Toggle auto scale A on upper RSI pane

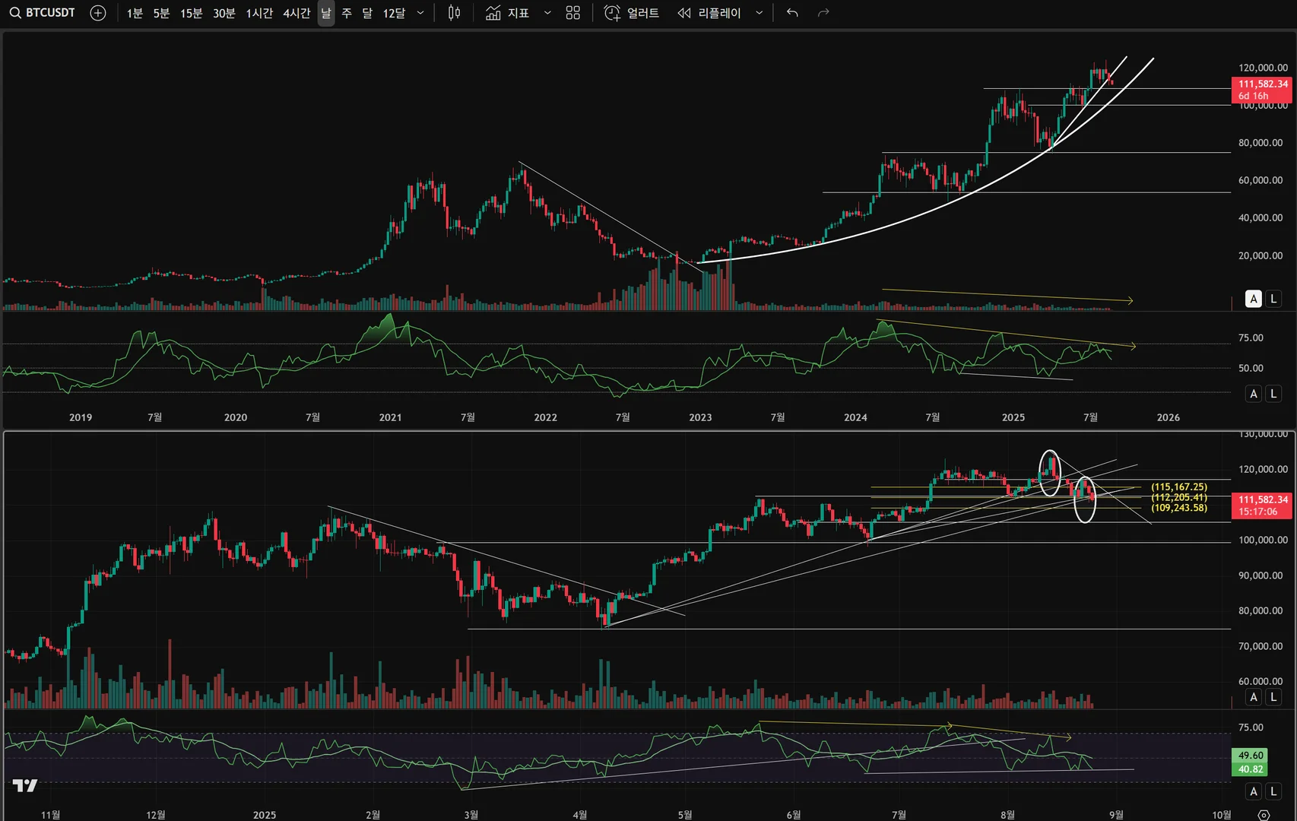[x=1254, y=394]
